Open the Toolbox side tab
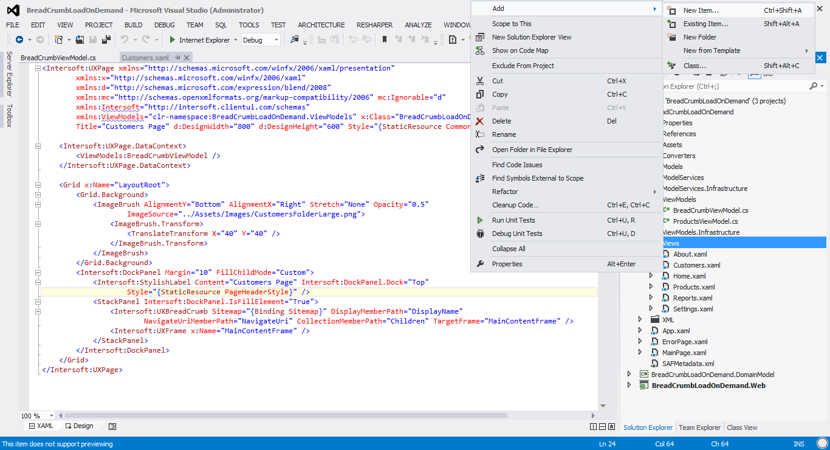The image size is (830, 450). click(x=9, y=115)
